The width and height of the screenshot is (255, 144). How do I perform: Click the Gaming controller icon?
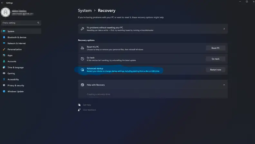pos(4,73)
